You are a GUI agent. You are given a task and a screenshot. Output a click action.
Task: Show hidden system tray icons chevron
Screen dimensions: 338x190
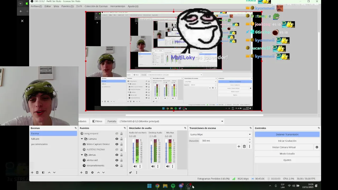click(x=270, y=186)
